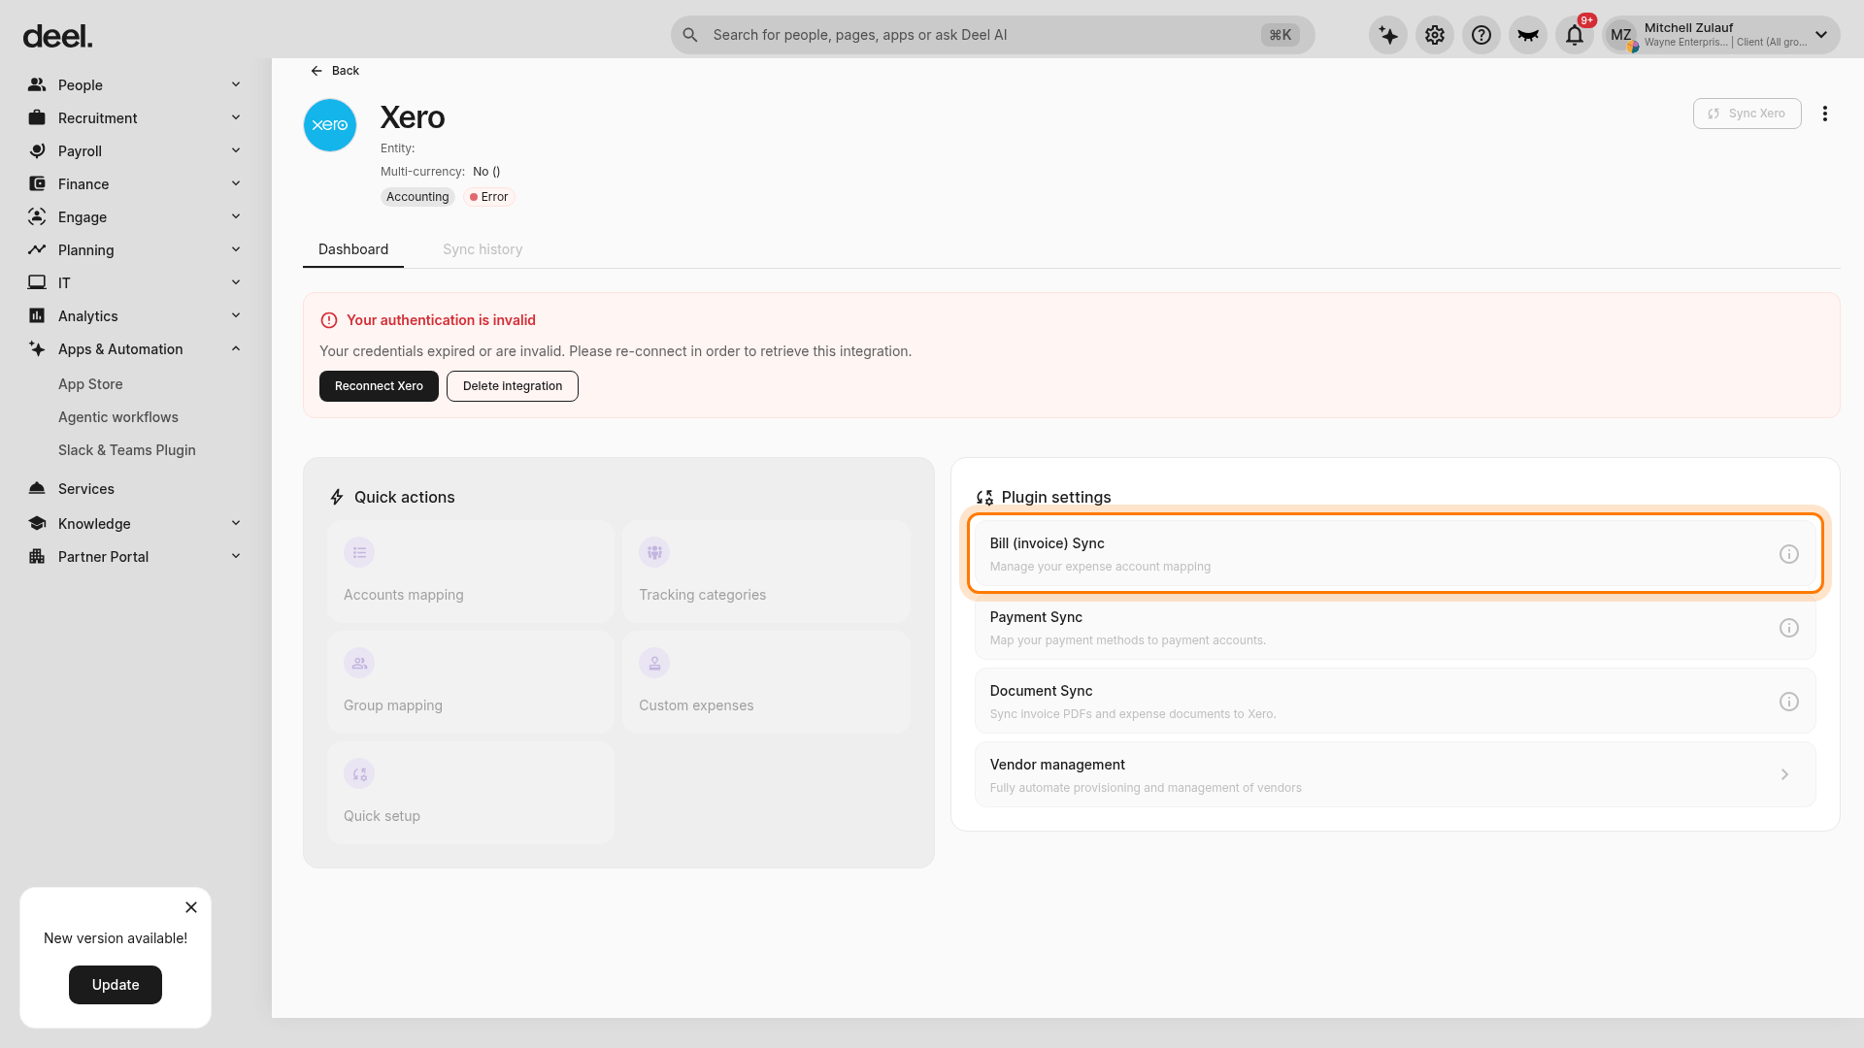Click the Delete integration button
The width and height of the screenshot is (1864, 1048).
coord(513,386)
